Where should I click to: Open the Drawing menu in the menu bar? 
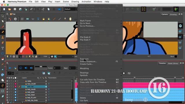[75, 1]
